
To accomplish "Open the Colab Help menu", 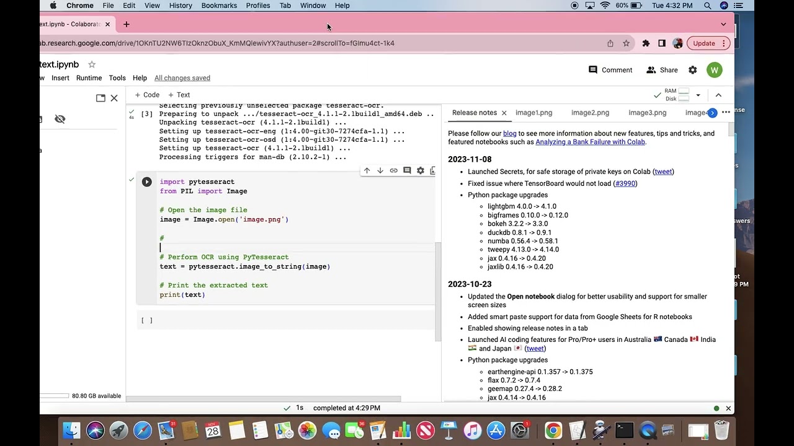I will click(x=140, y=78).
